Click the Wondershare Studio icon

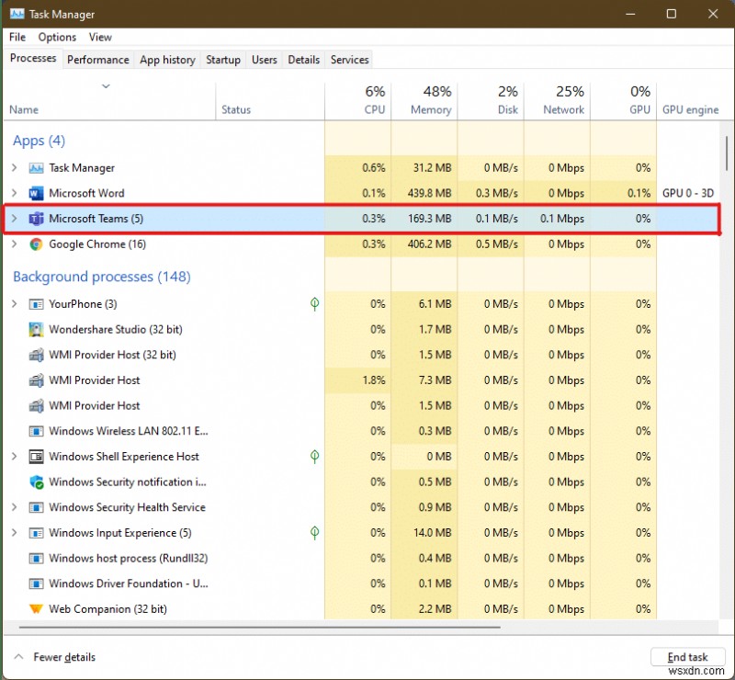(36, 330)
